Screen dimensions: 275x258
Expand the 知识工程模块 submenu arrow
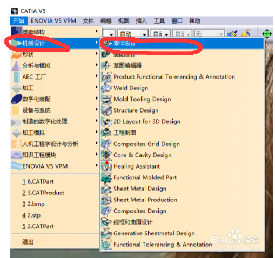(97, 154)
